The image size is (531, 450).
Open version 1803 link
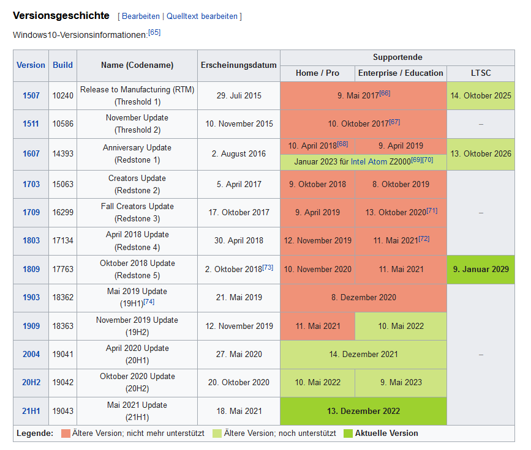[x=31, y=240]
